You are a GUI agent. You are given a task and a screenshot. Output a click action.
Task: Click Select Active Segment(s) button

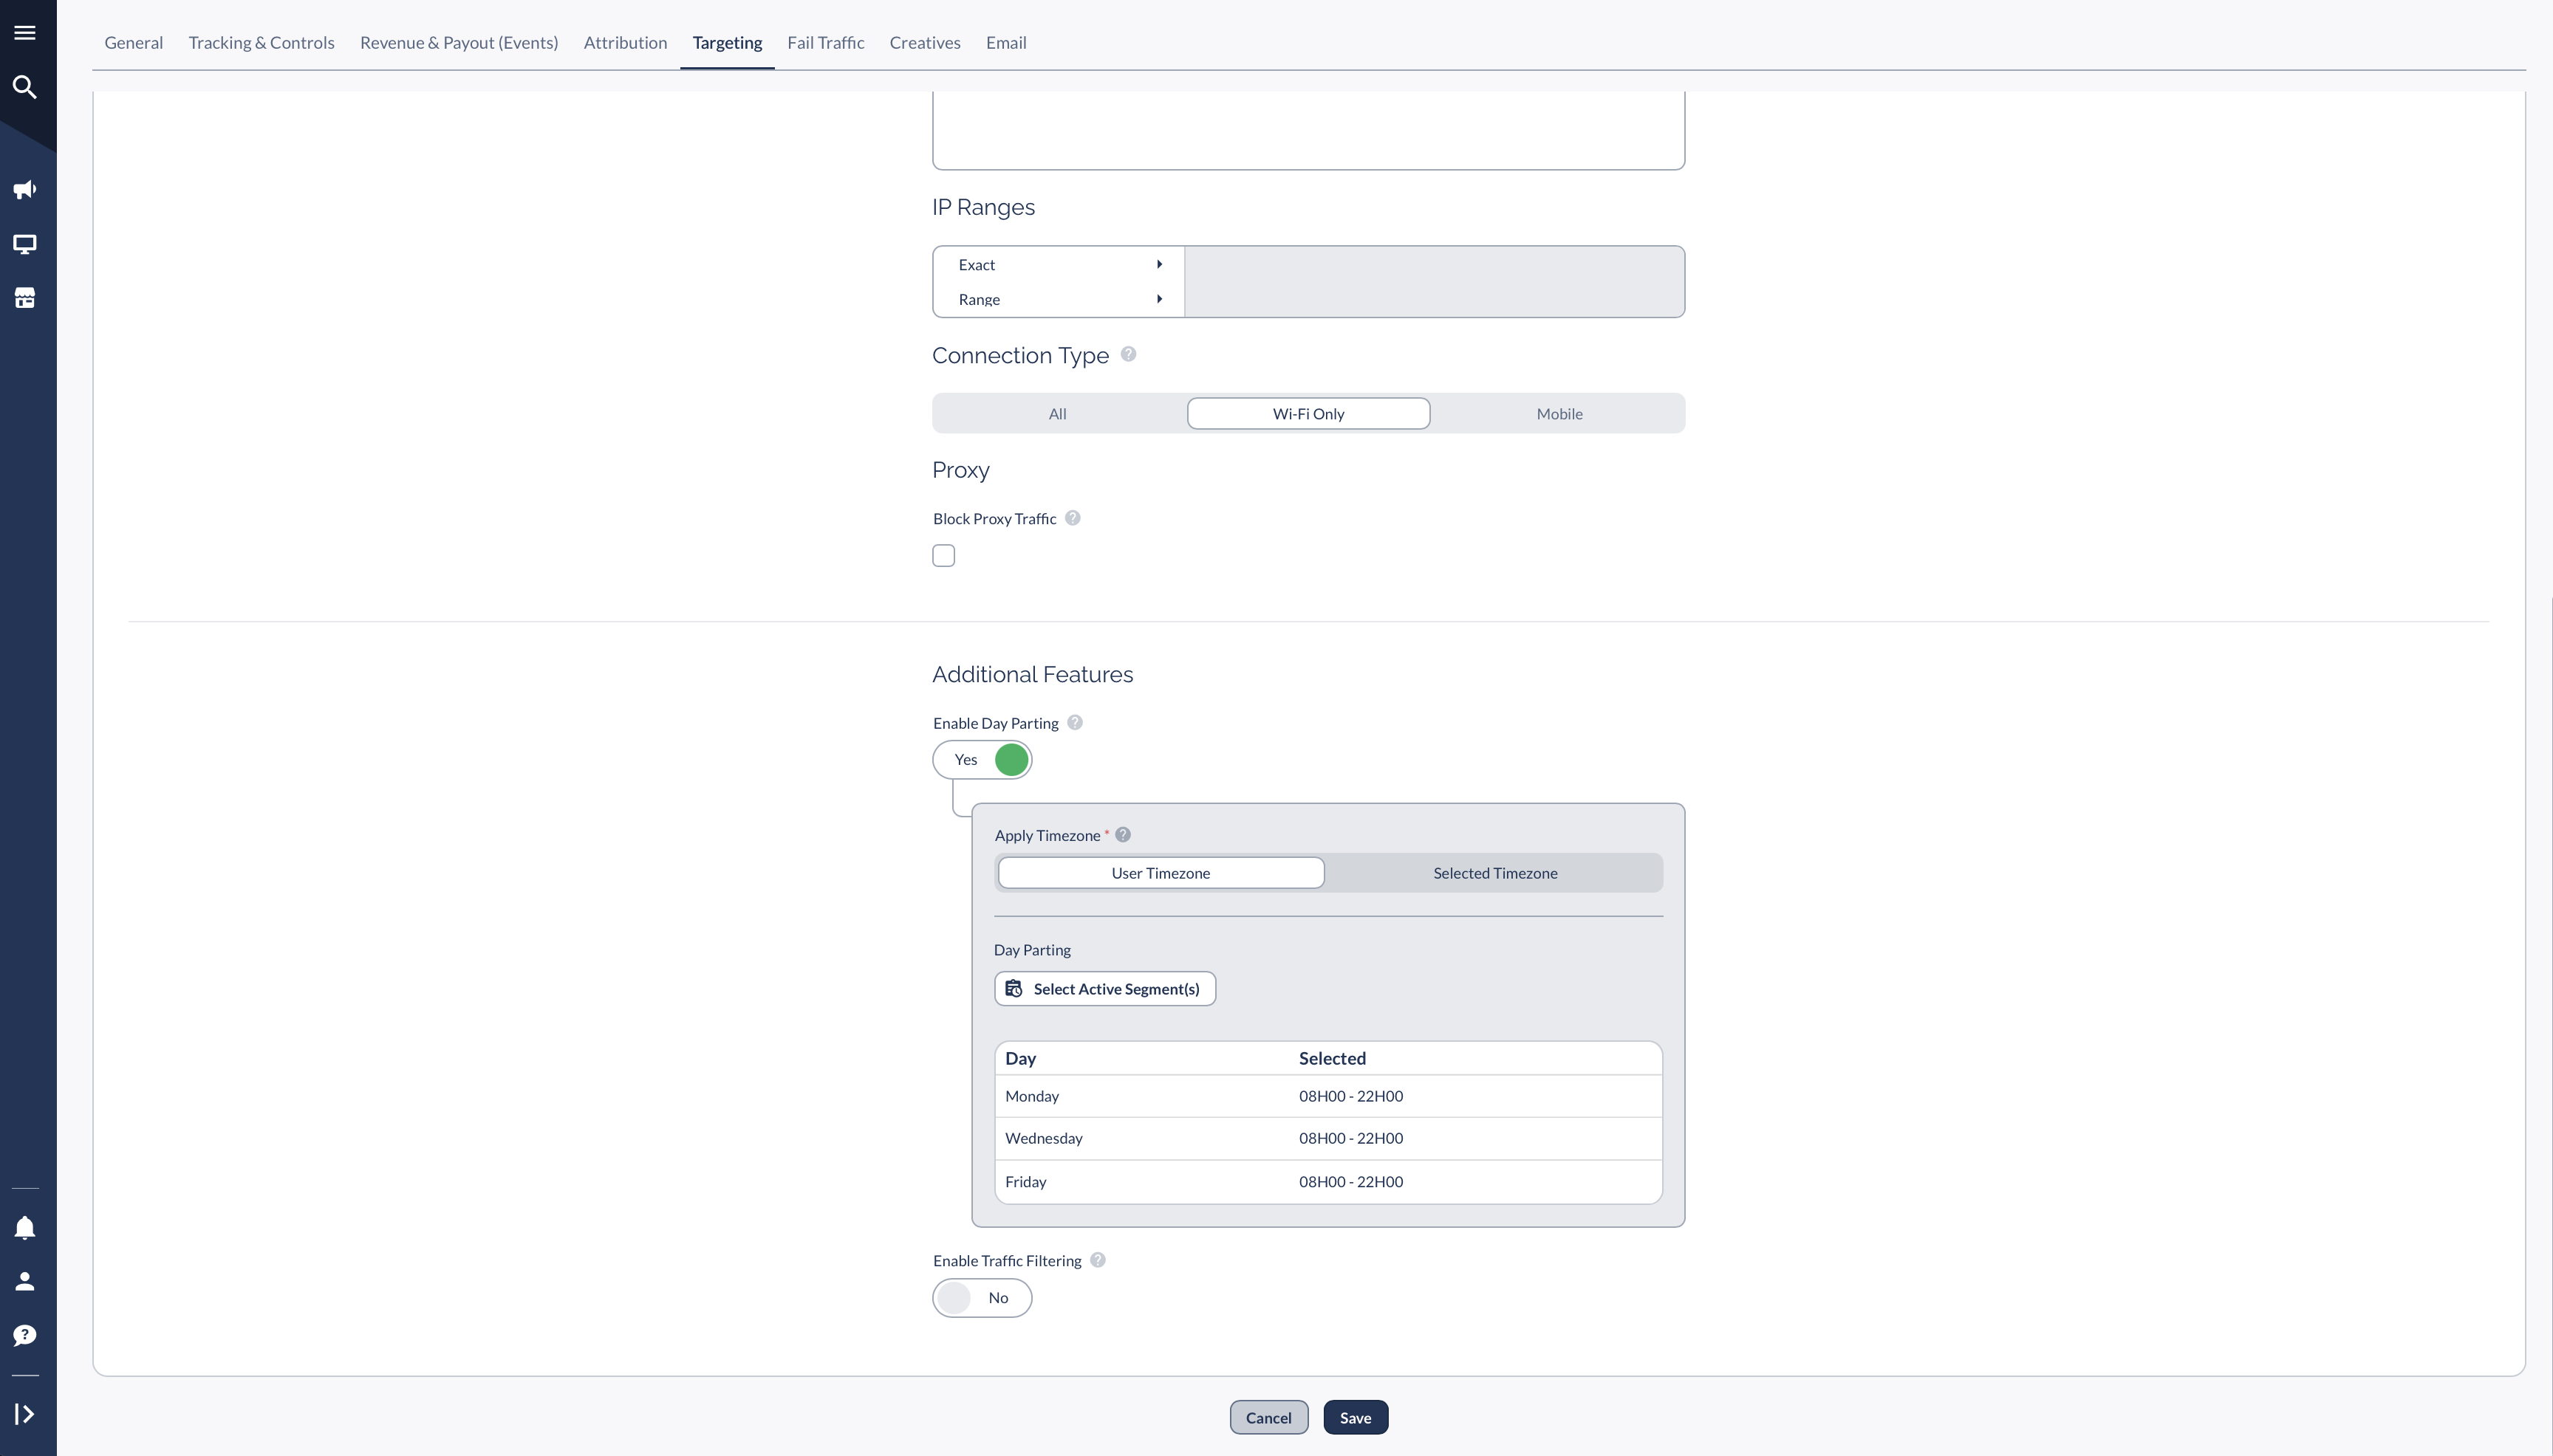[1105, 989]
